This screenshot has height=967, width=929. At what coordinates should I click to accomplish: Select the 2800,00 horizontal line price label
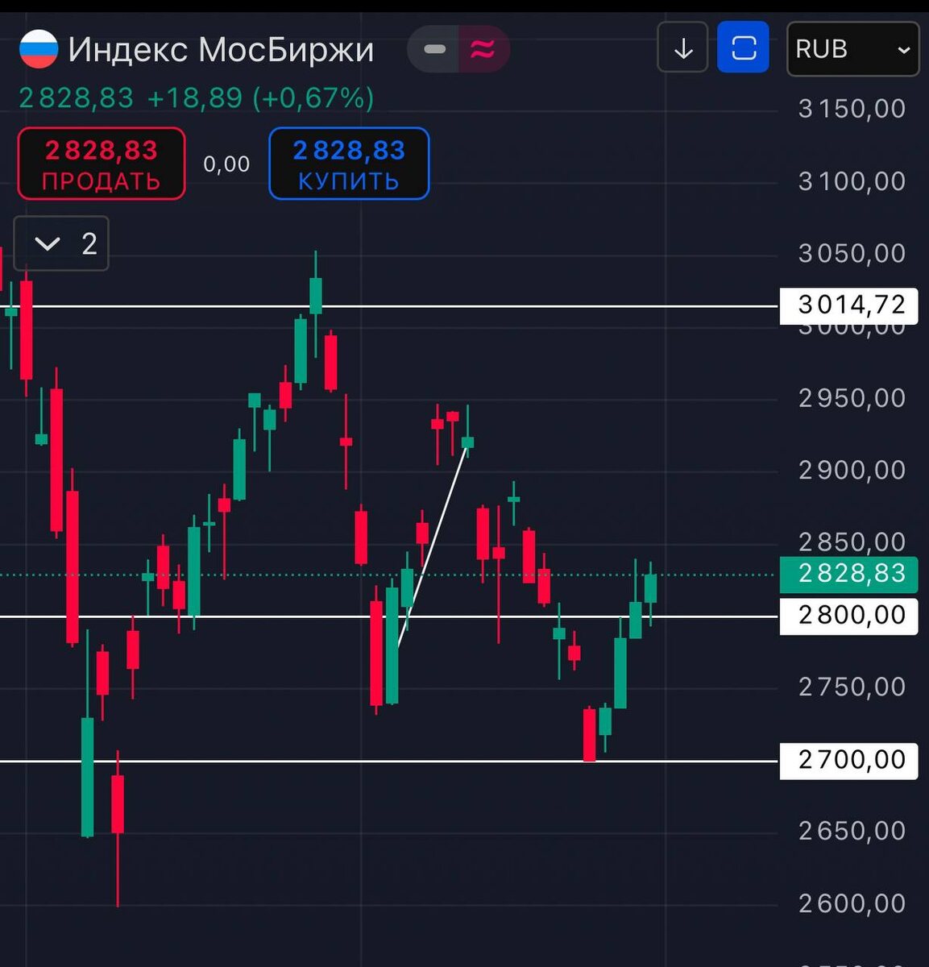coord(849,616)
